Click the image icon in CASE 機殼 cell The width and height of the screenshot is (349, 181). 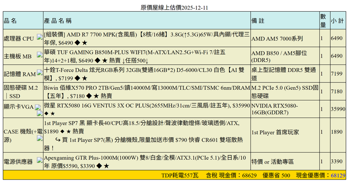40,138
